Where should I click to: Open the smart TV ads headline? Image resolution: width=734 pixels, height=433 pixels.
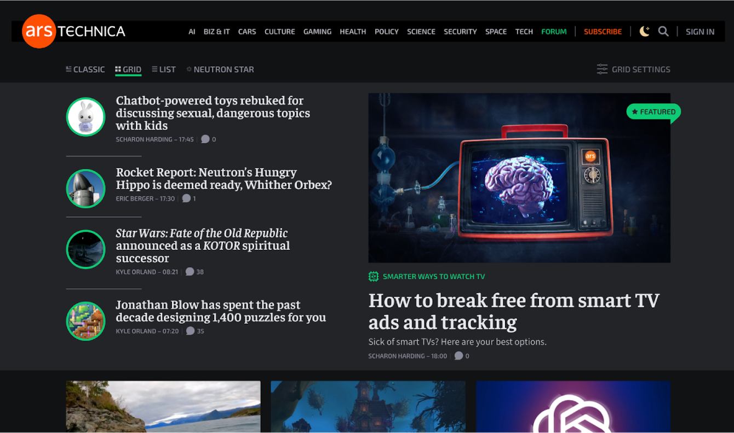click(x=513, y=311)
